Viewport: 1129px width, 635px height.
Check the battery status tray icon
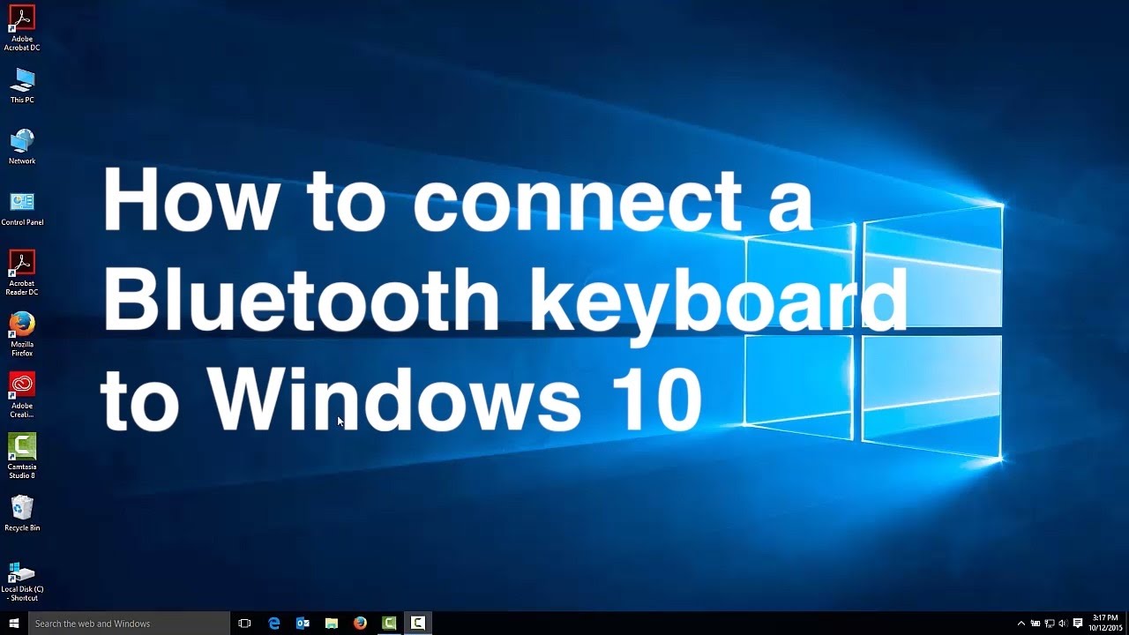[1036, 624]
